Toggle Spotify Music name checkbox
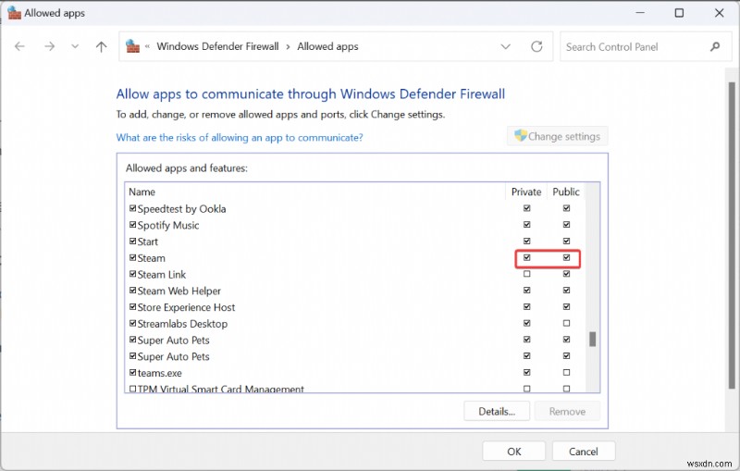The image size is (740, 471). [132, 225]
